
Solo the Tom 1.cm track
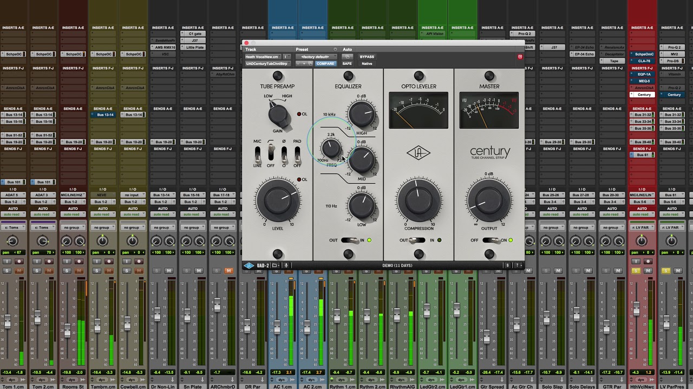[x=7, y=271]
